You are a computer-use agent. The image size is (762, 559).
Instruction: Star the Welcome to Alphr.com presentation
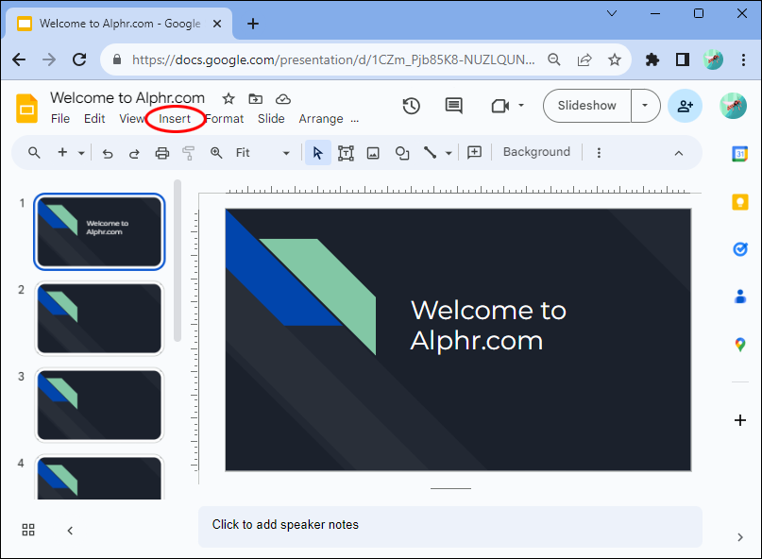click(x=229, y=99)
